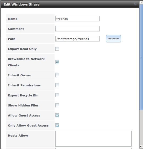Click the Path field with /mnt/storage/free4all
This screenshot has height=149, width=143.
(x=77, y=39)
